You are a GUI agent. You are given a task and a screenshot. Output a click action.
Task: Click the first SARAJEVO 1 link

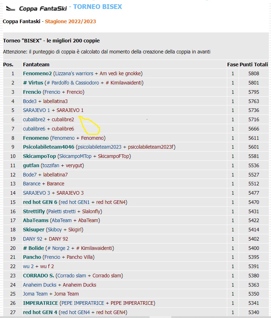[x=36, y=110]
